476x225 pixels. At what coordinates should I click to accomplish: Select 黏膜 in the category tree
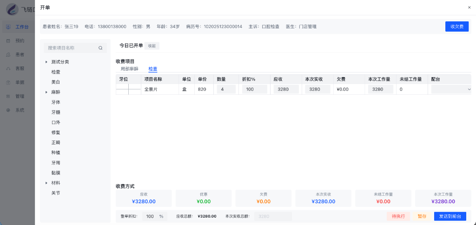coord(56,173)
